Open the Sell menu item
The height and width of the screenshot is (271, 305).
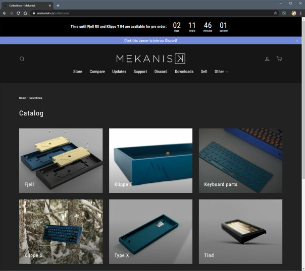pos(204,72)
